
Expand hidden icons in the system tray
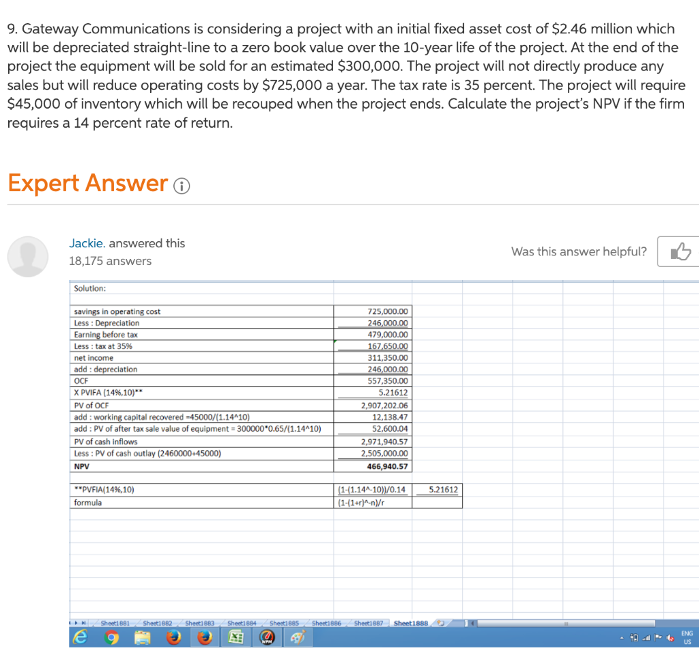[x=622, y=637]
